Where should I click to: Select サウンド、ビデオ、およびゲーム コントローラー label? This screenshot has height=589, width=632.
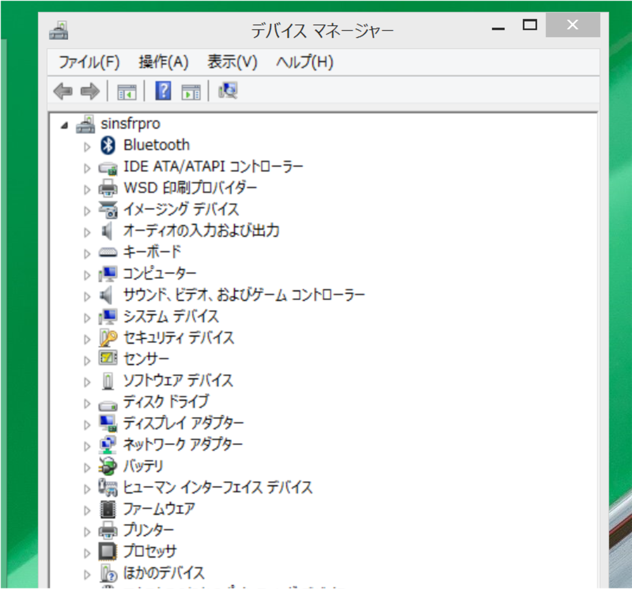[244, 295]
